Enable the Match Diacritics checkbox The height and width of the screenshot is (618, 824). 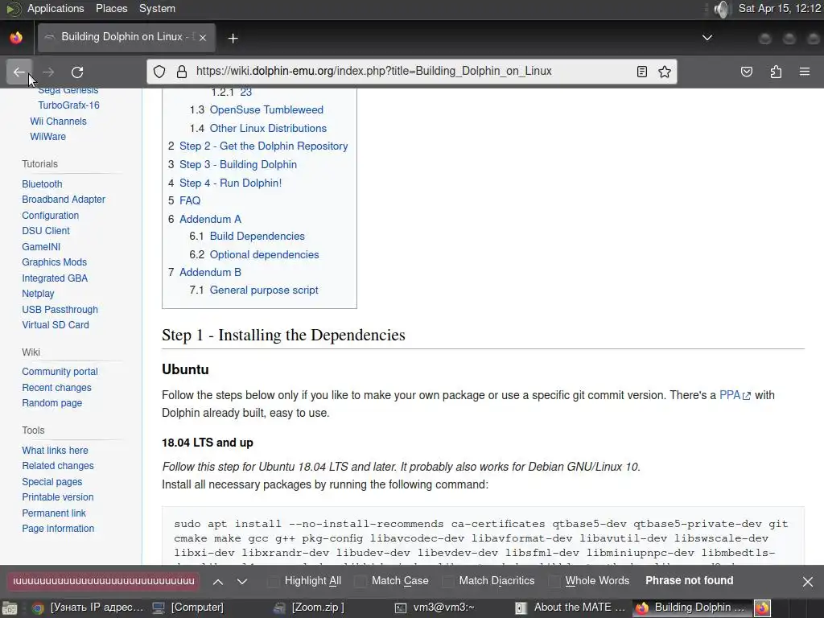pyautogui.click(x=447, y=581)
